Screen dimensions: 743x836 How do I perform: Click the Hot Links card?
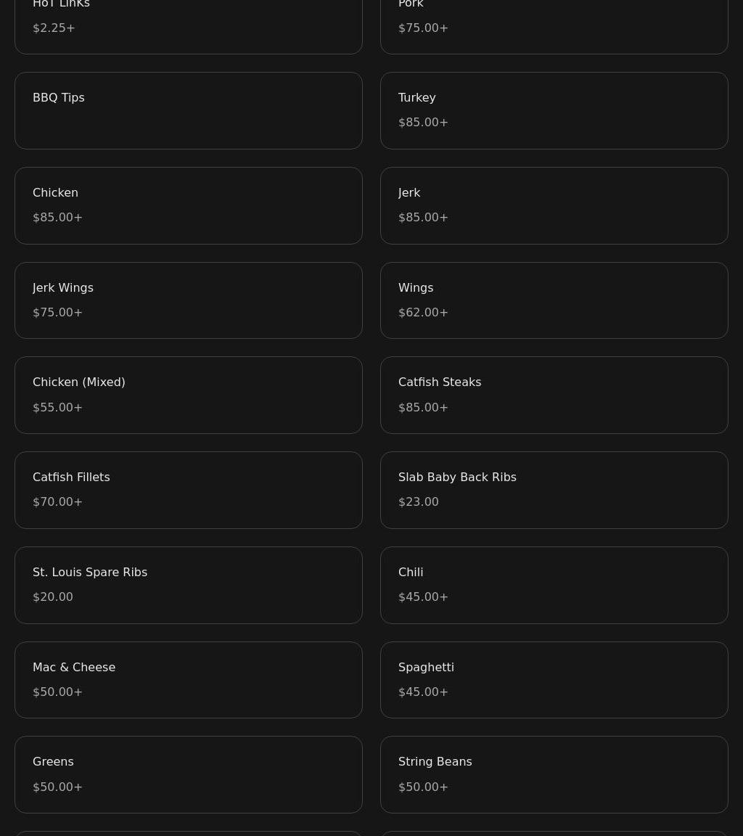pos(188,24)
